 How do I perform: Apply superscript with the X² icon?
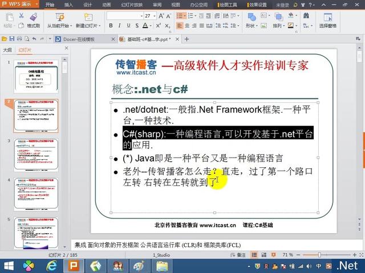(159, 26)
